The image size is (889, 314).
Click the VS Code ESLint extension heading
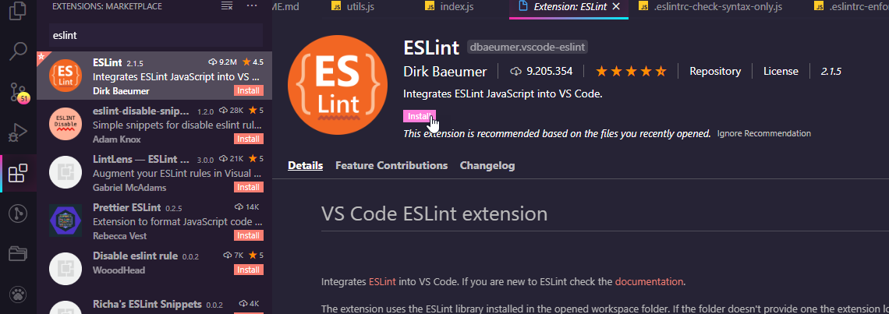point(434,213)
